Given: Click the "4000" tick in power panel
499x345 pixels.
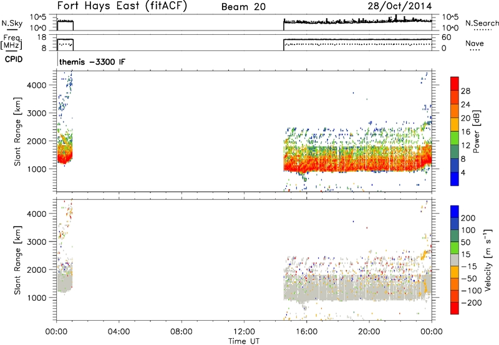Looking at the screenshot, I should click(37, 85).
